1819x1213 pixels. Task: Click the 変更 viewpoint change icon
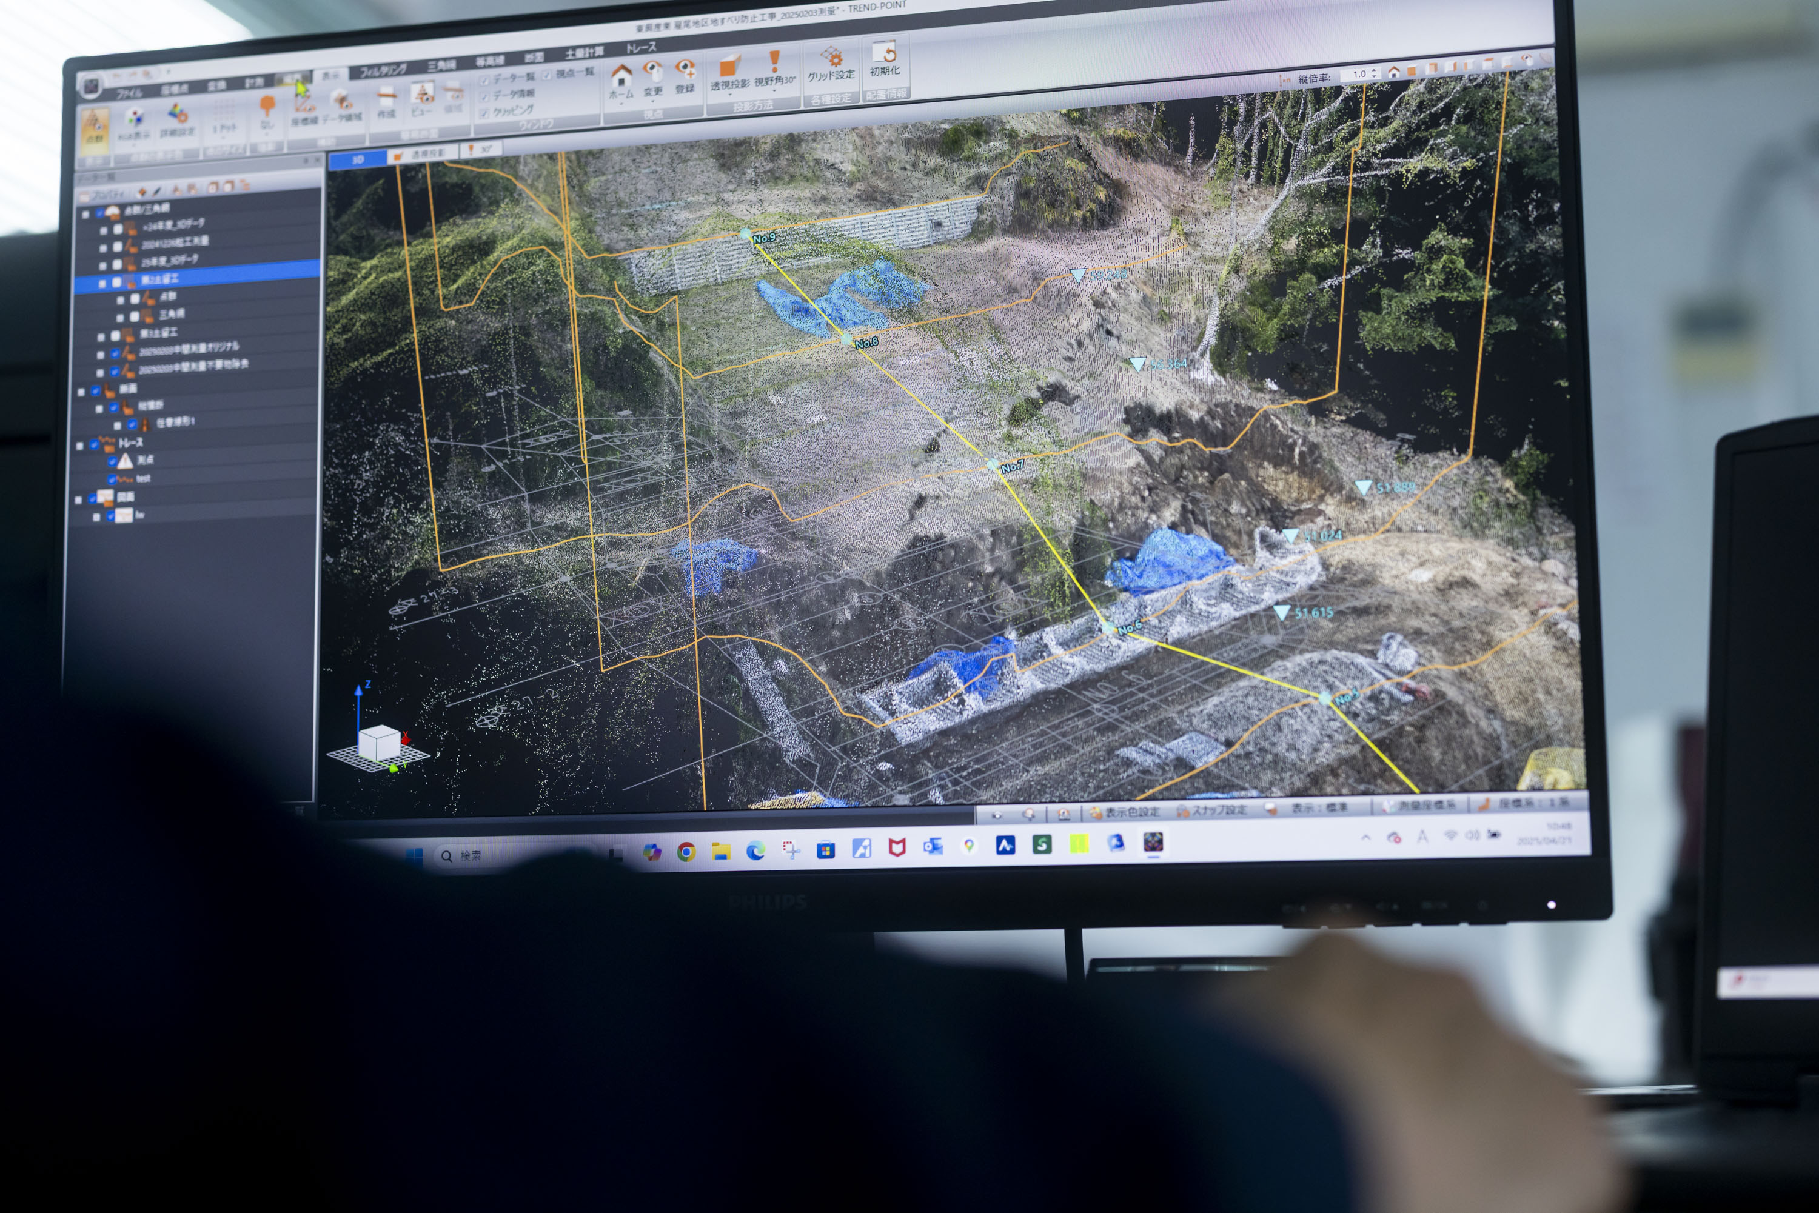pyautogui.click(x=653, y=79)
